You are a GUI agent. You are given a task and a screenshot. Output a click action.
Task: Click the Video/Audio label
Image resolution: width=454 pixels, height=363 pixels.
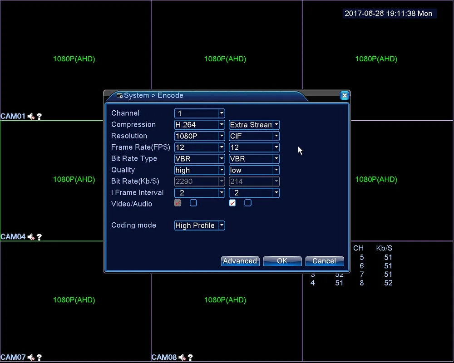tap(132, 204)
